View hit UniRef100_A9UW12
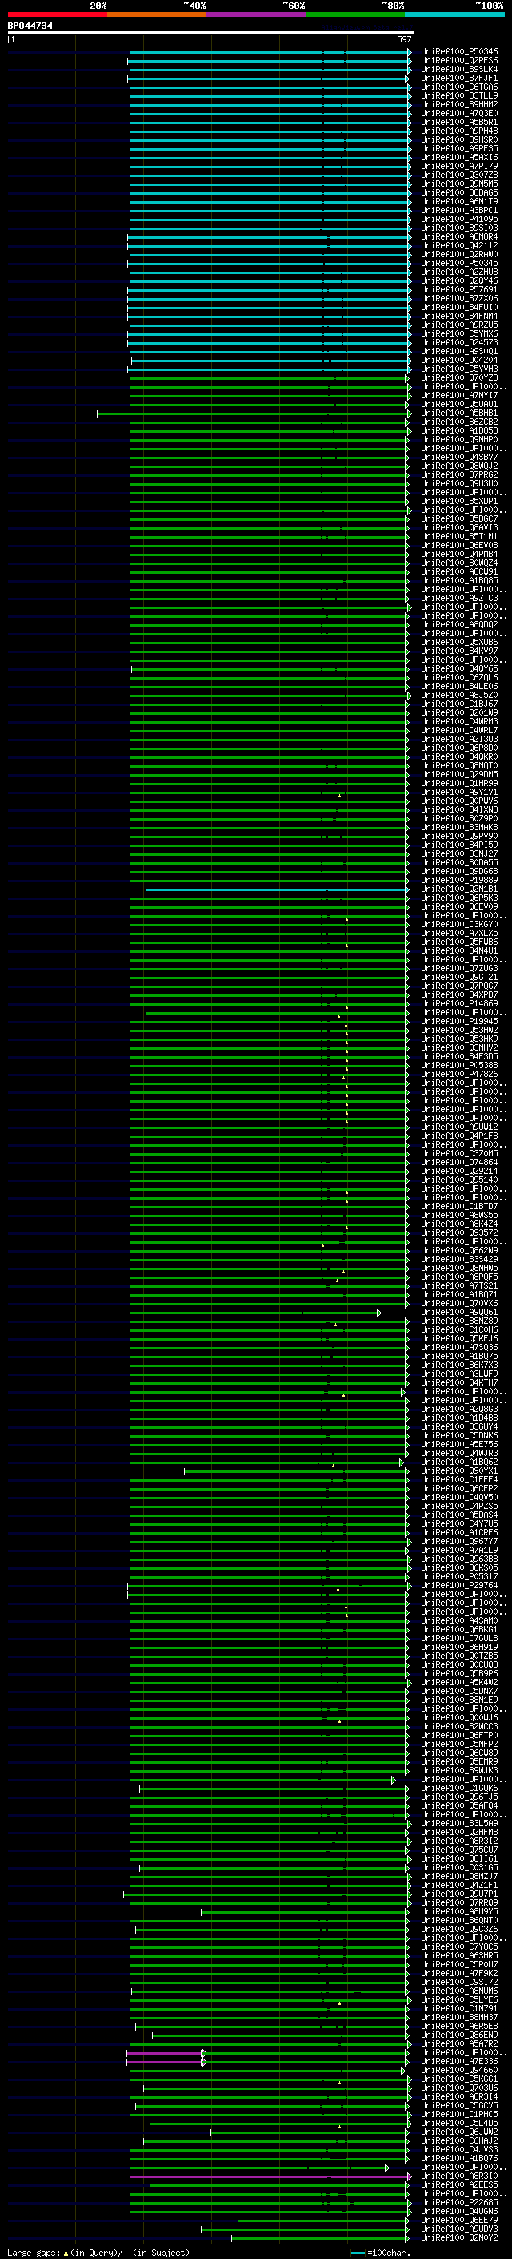 pos(459,1127)
